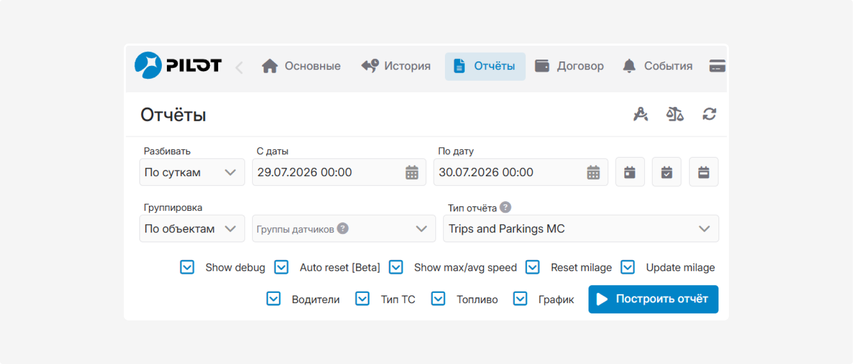This screenshot has width=853, height=364.
Task: Toggle the Show debug checkbox
Action: pos(187,267)
